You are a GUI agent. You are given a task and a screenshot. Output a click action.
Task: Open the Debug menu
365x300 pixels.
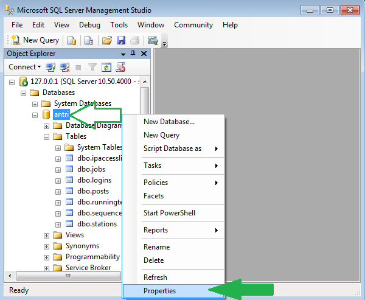(89, 25)
